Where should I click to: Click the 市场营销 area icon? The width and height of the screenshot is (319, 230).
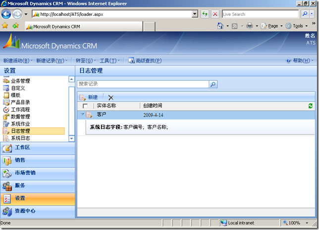[7, 173]
